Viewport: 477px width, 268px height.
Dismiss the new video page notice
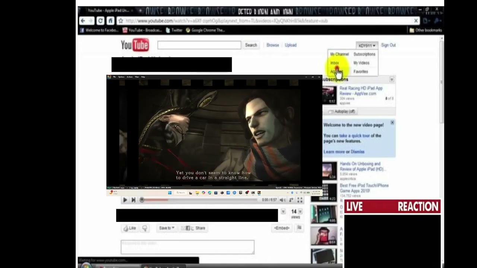[357, 152]
